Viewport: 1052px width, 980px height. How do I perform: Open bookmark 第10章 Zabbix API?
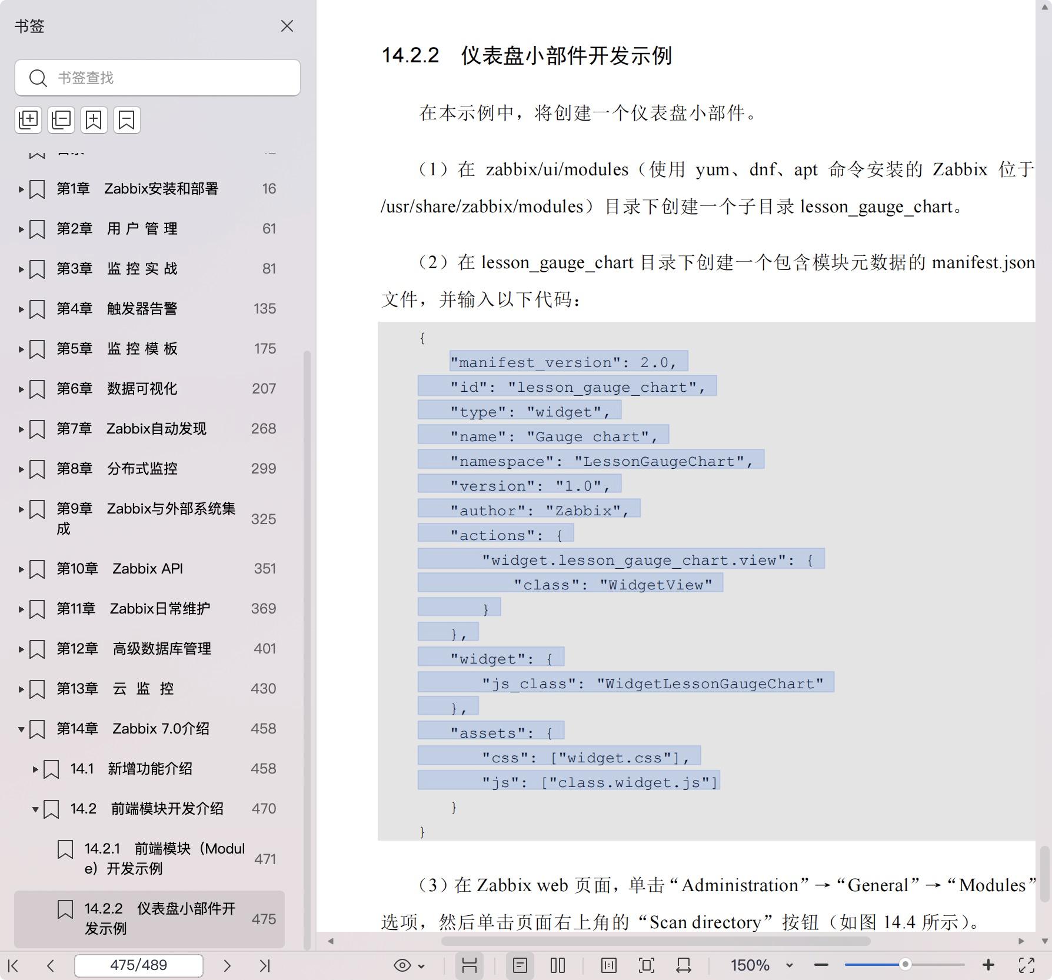pos(119,569)
